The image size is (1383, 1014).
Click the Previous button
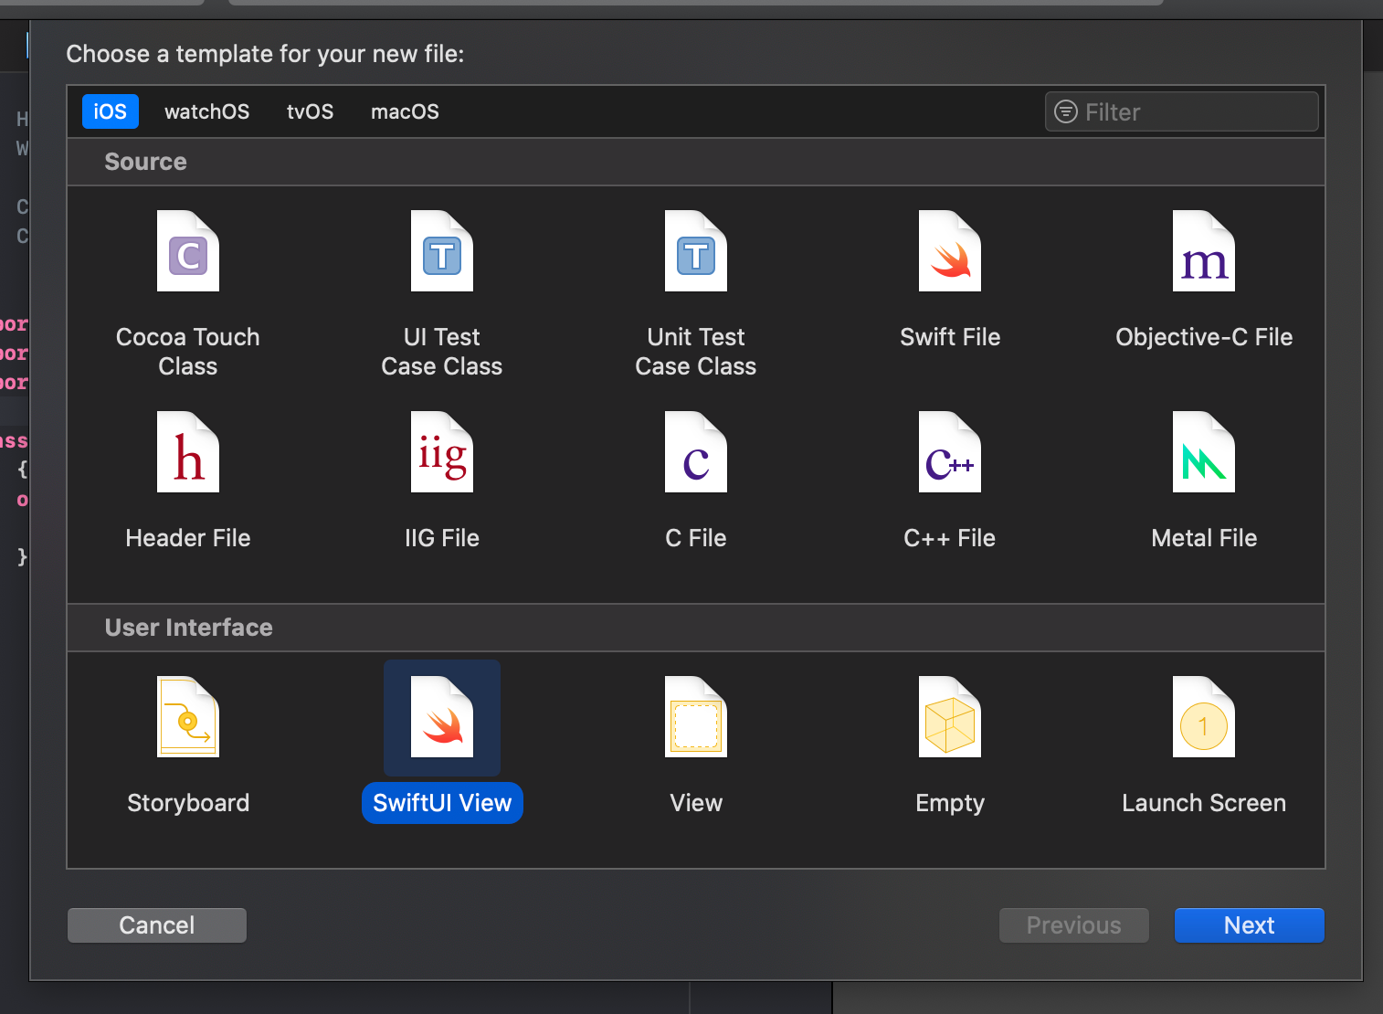point(1074,925)
